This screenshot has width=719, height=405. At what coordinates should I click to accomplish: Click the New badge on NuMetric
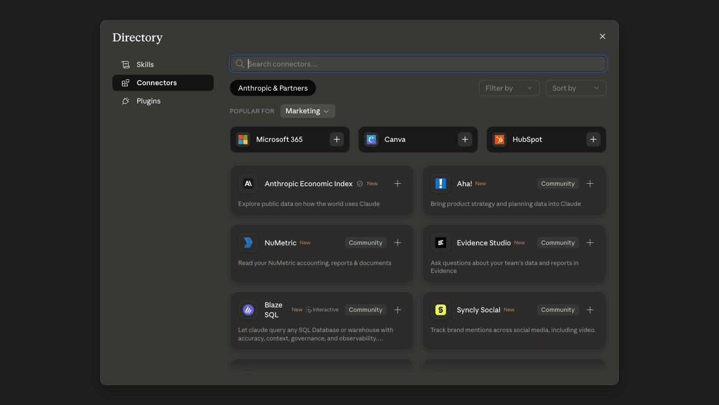pos(305,243)
